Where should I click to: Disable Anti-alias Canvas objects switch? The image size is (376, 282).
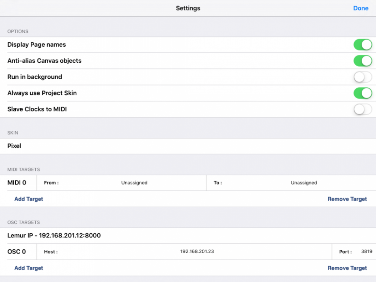point(362,61)
